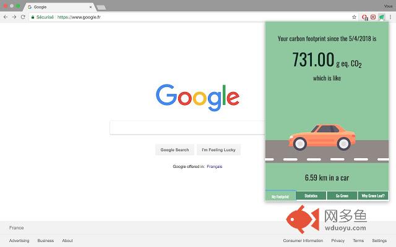Select the Why Green Leaf? tab
The image size is (396, 247).
click(372, 196)
